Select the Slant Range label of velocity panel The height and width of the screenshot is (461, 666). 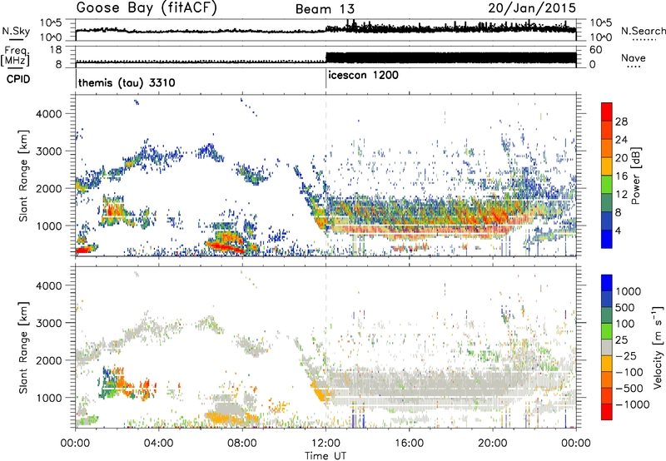click(23, 347)
